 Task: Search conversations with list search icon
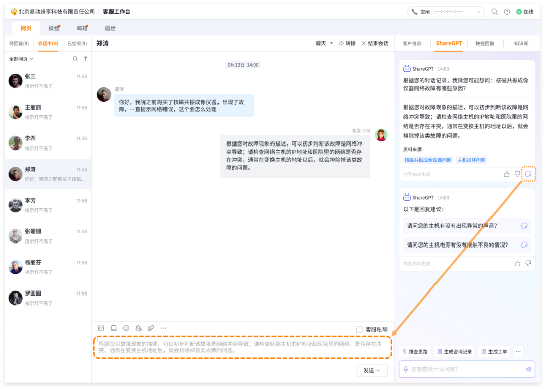(x=75, y=59)
